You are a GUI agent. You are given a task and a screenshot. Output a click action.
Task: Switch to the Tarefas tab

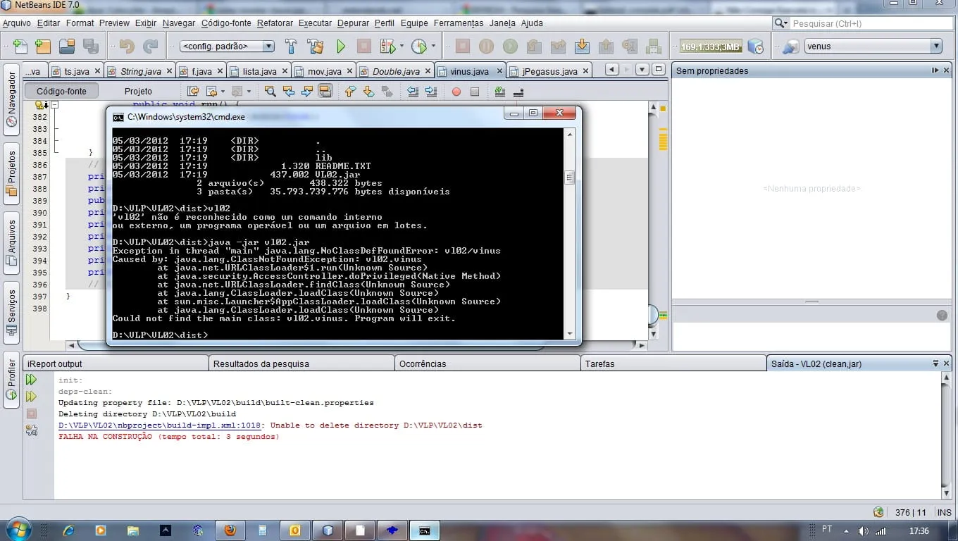click(673, 363)
